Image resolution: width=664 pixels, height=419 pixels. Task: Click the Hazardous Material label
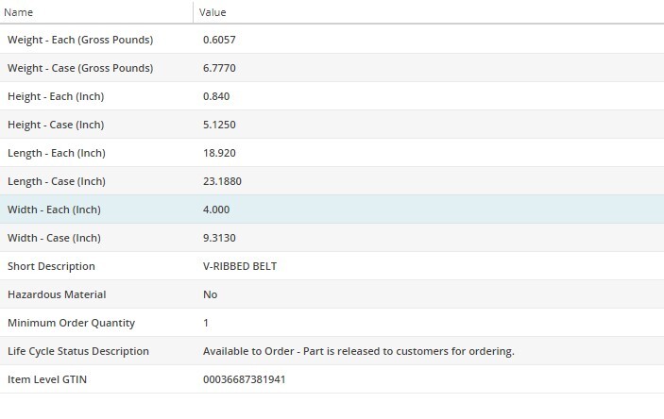point(57,294)
